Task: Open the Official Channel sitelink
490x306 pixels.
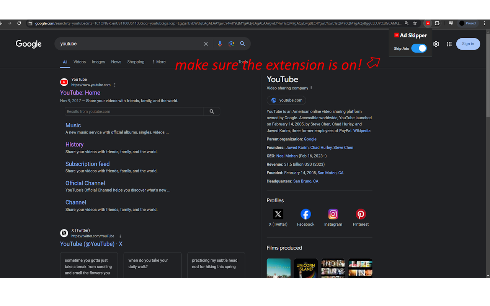Action: point(85,183)
